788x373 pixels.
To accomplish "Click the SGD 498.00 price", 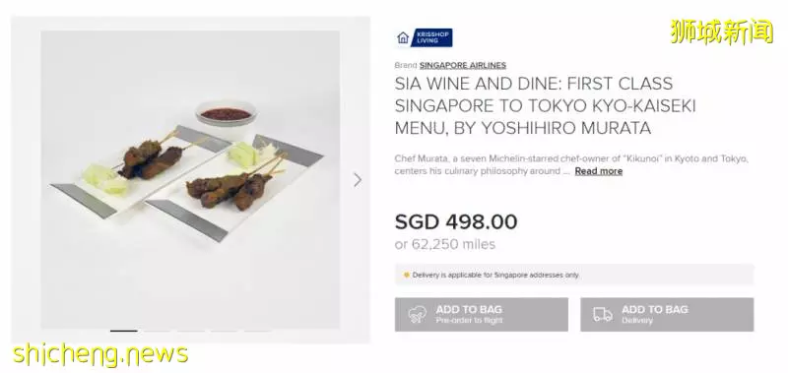I will coord(456,221).
